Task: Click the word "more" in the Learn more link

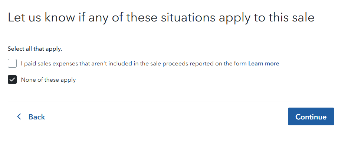Action: (272, 64)
